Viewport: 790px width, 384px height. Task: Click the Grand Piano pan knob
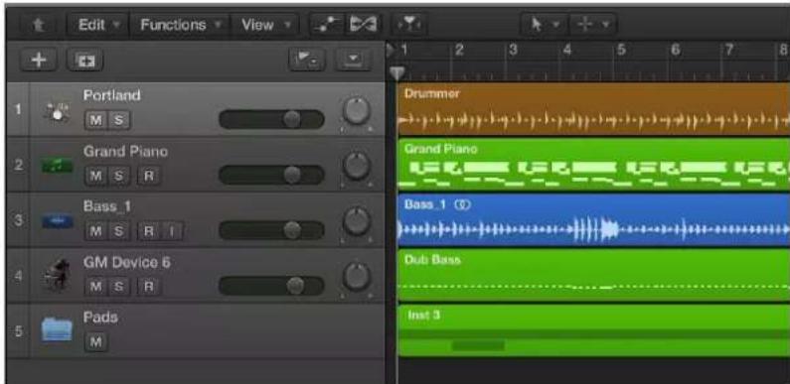357,166
